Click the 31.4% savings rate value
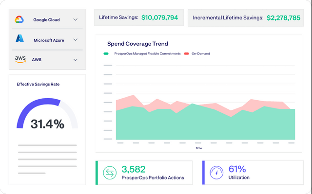 click(47, 124)
